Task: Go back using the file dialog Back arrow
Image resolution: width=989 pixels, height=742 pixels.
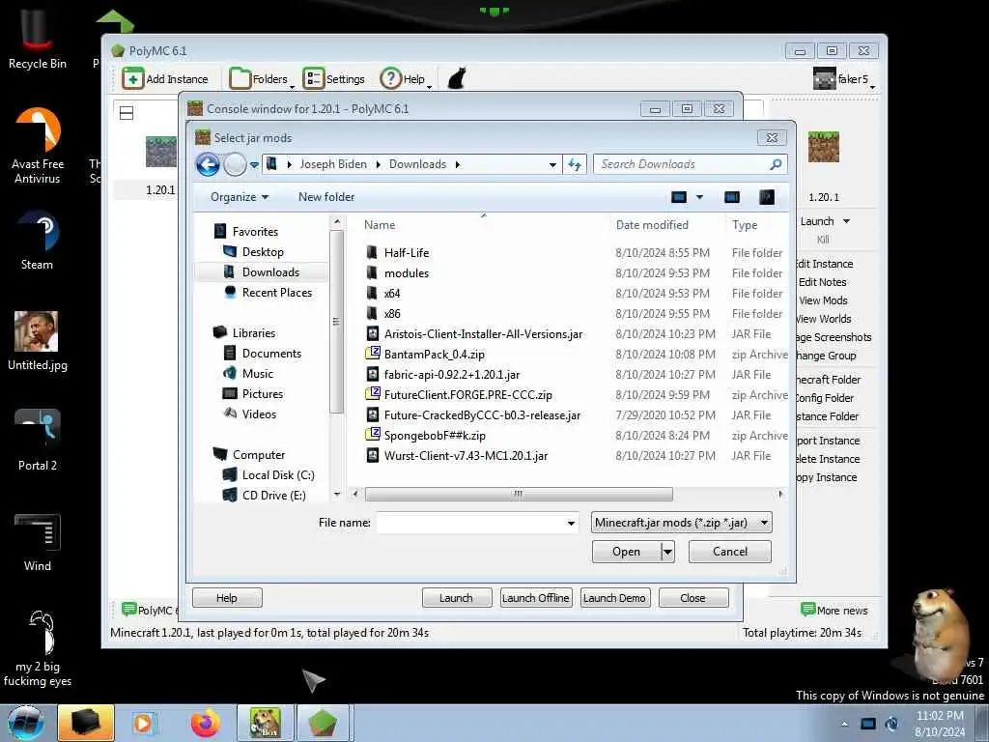Action: pyautogui.click(x=208, y=164)
